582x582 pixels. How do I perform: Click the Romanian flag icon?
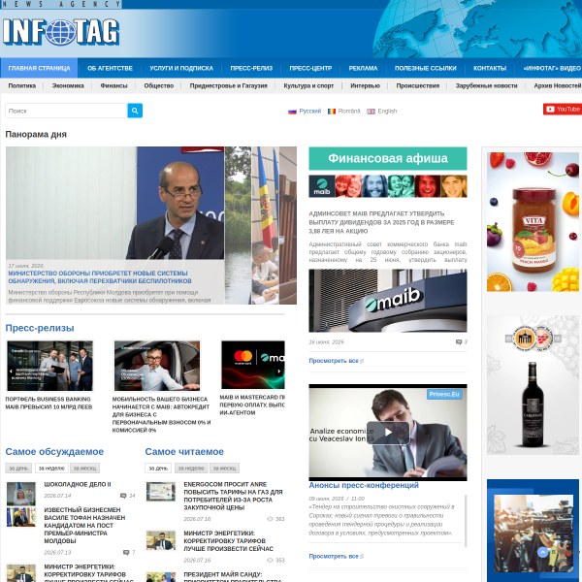coord(332,112)
